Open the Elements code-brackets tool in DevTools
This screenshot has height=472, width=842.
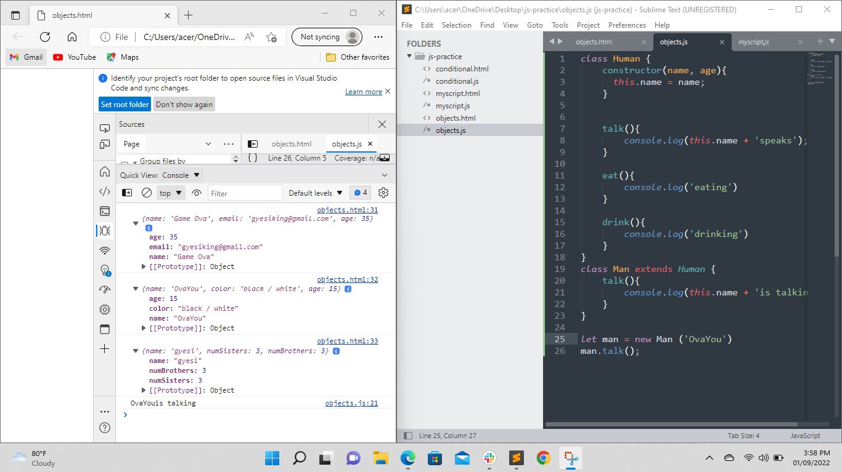click(x=105, y=191)
